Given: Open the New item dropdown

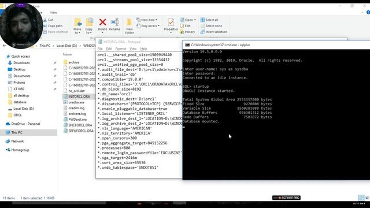Looking at the screenshot, I should pyautogui.click(x=147, y=20).
